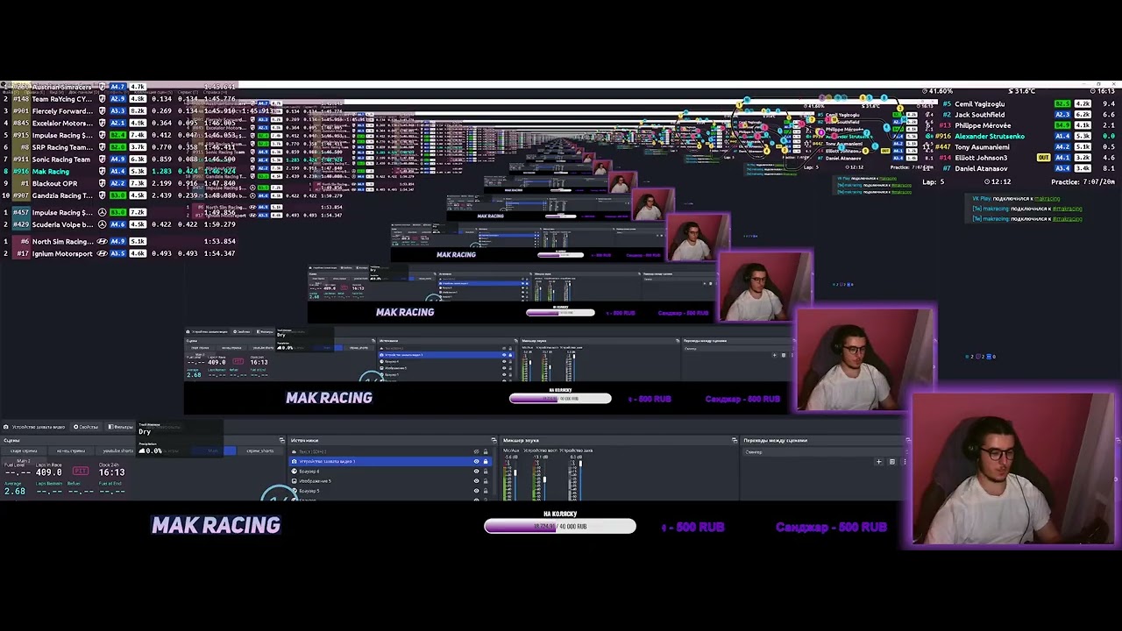Click the text source icon for Текст (GDI+) 2

pos(295,451)
